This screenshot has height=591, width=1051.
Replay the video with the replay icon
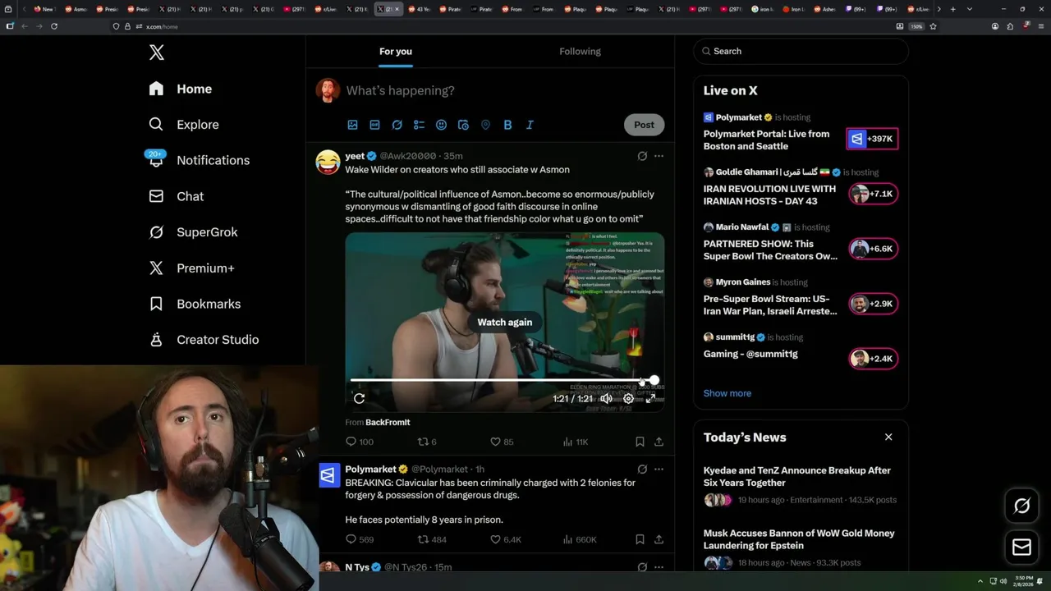[359, 398]
